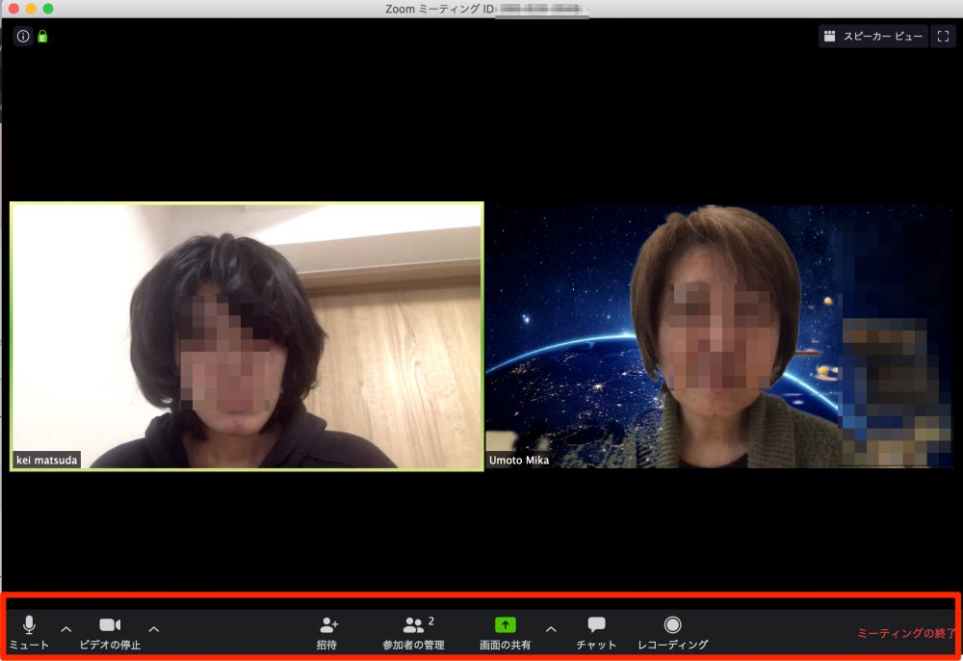
Task: Open the meeting information (i) icon
Action: pyautogui.click(x=23, y=37)
